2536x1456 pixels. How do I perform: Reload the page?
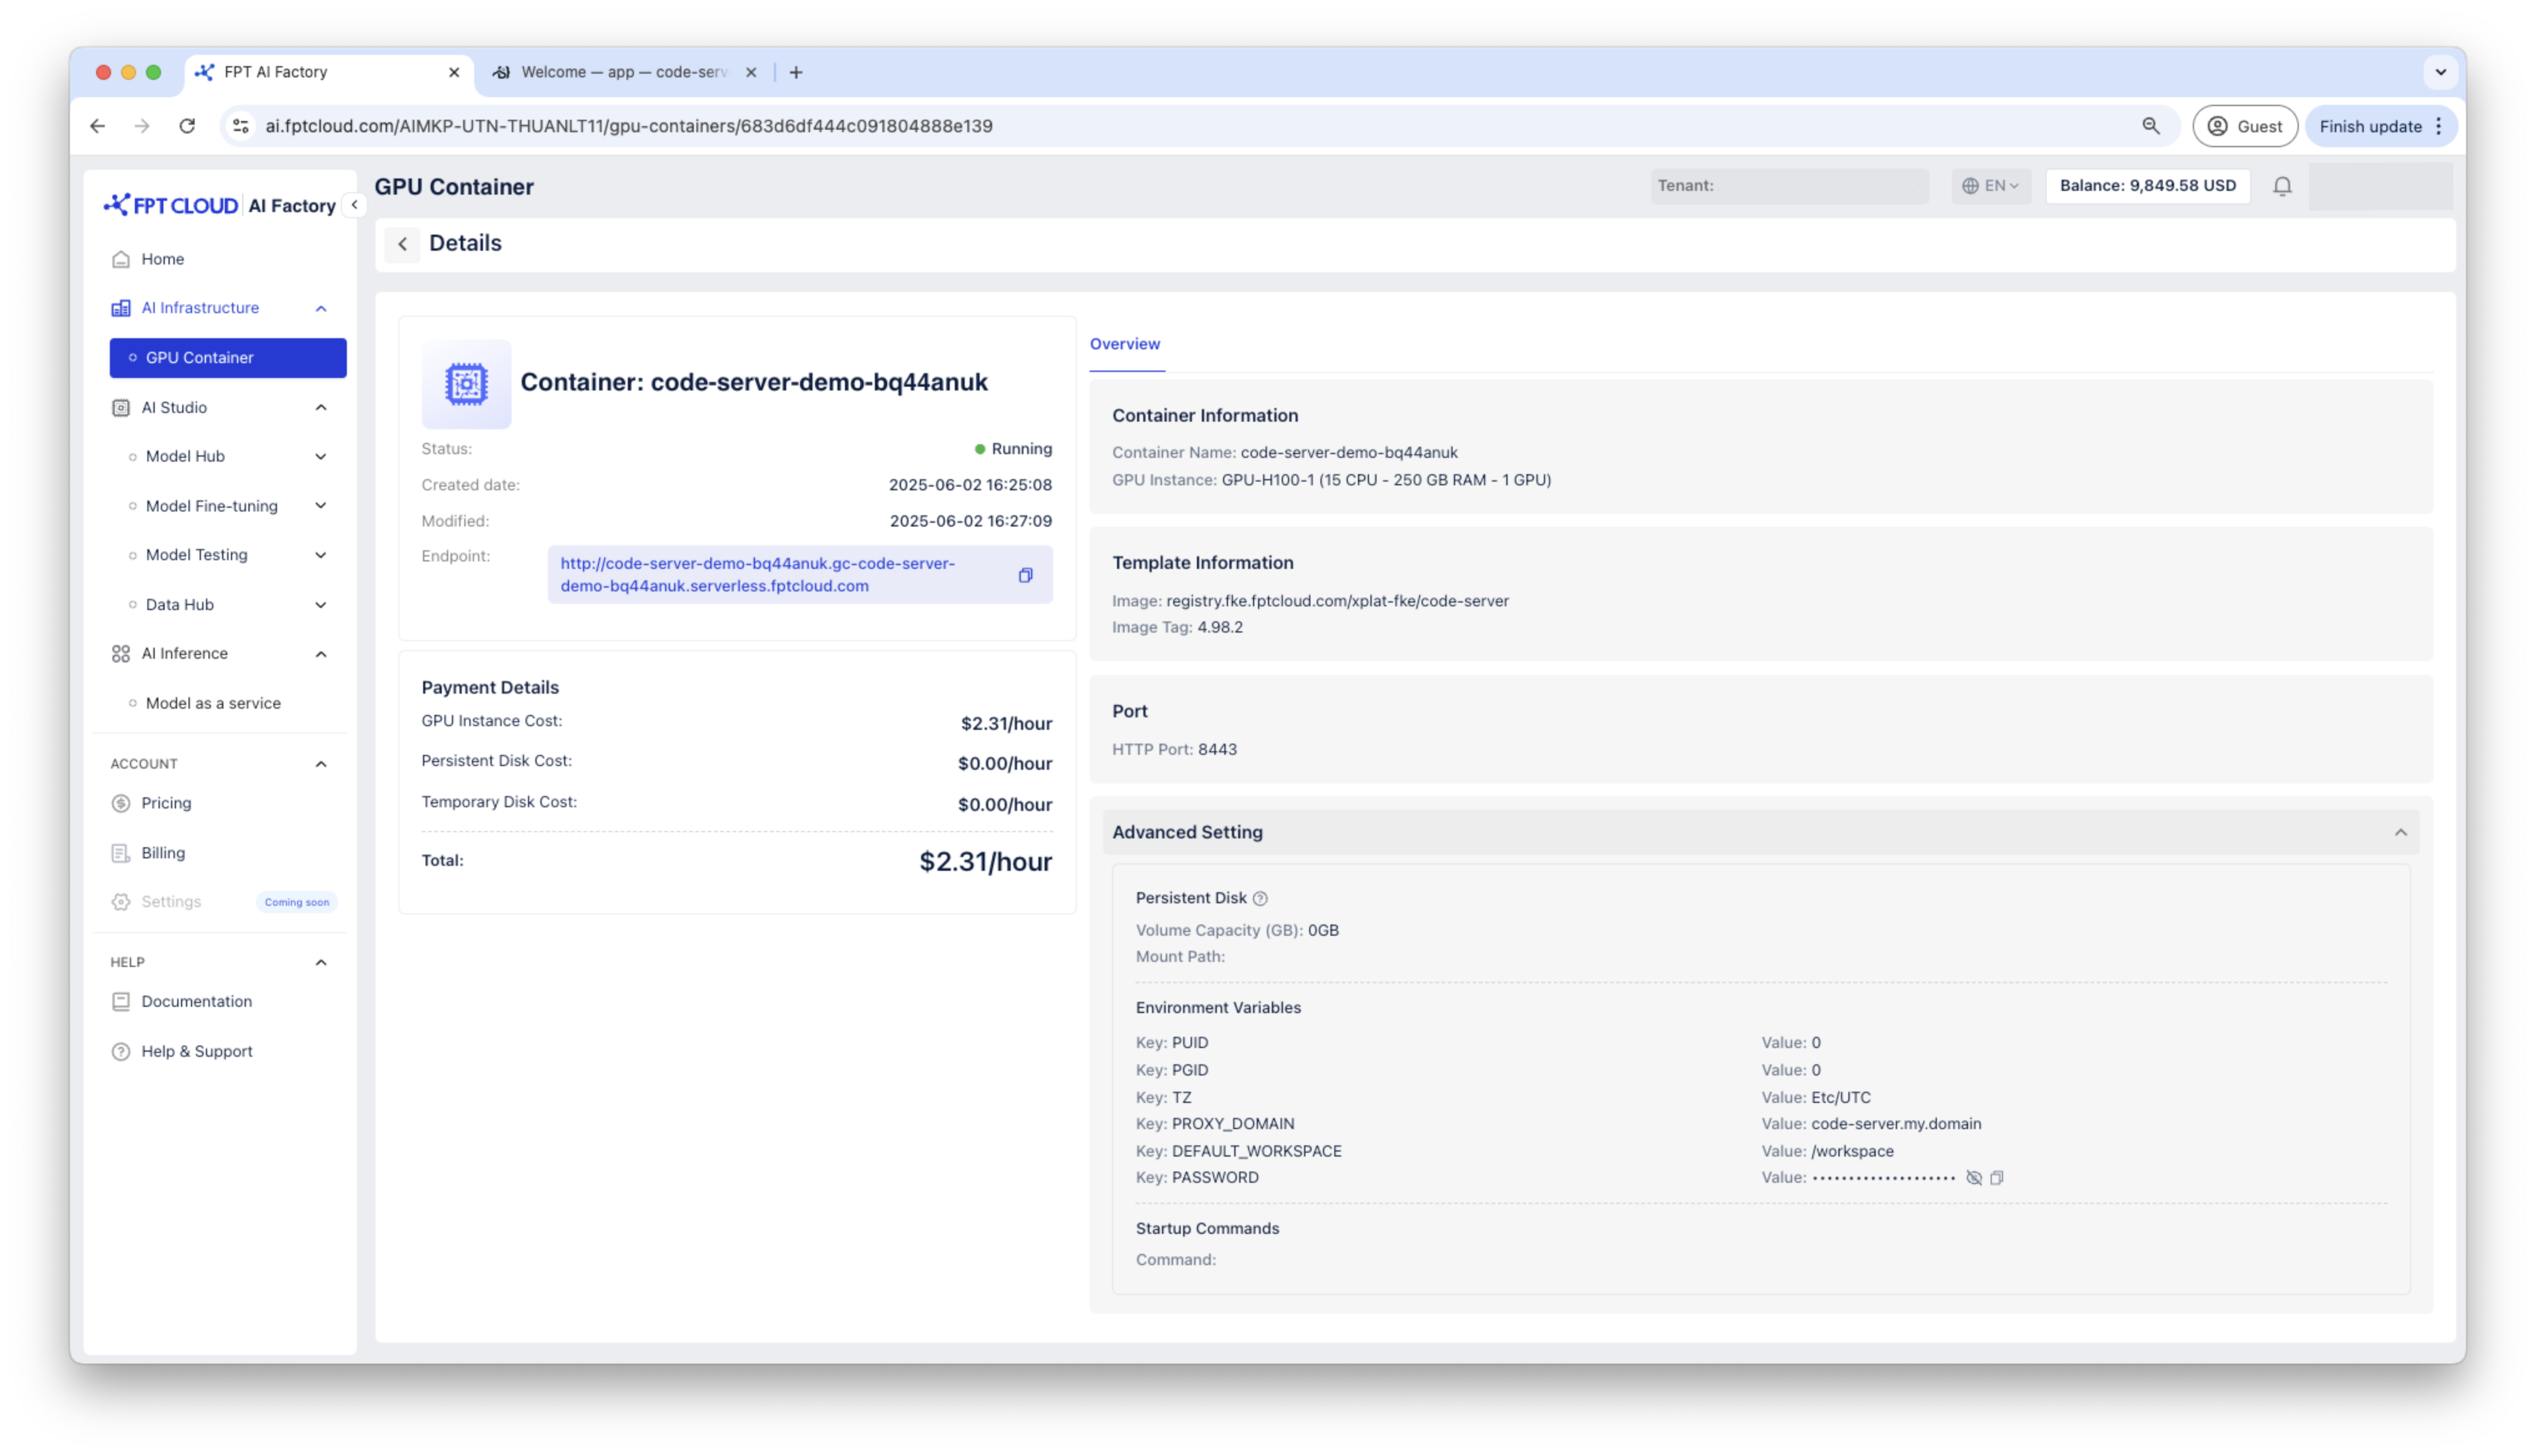coord(187,126)
